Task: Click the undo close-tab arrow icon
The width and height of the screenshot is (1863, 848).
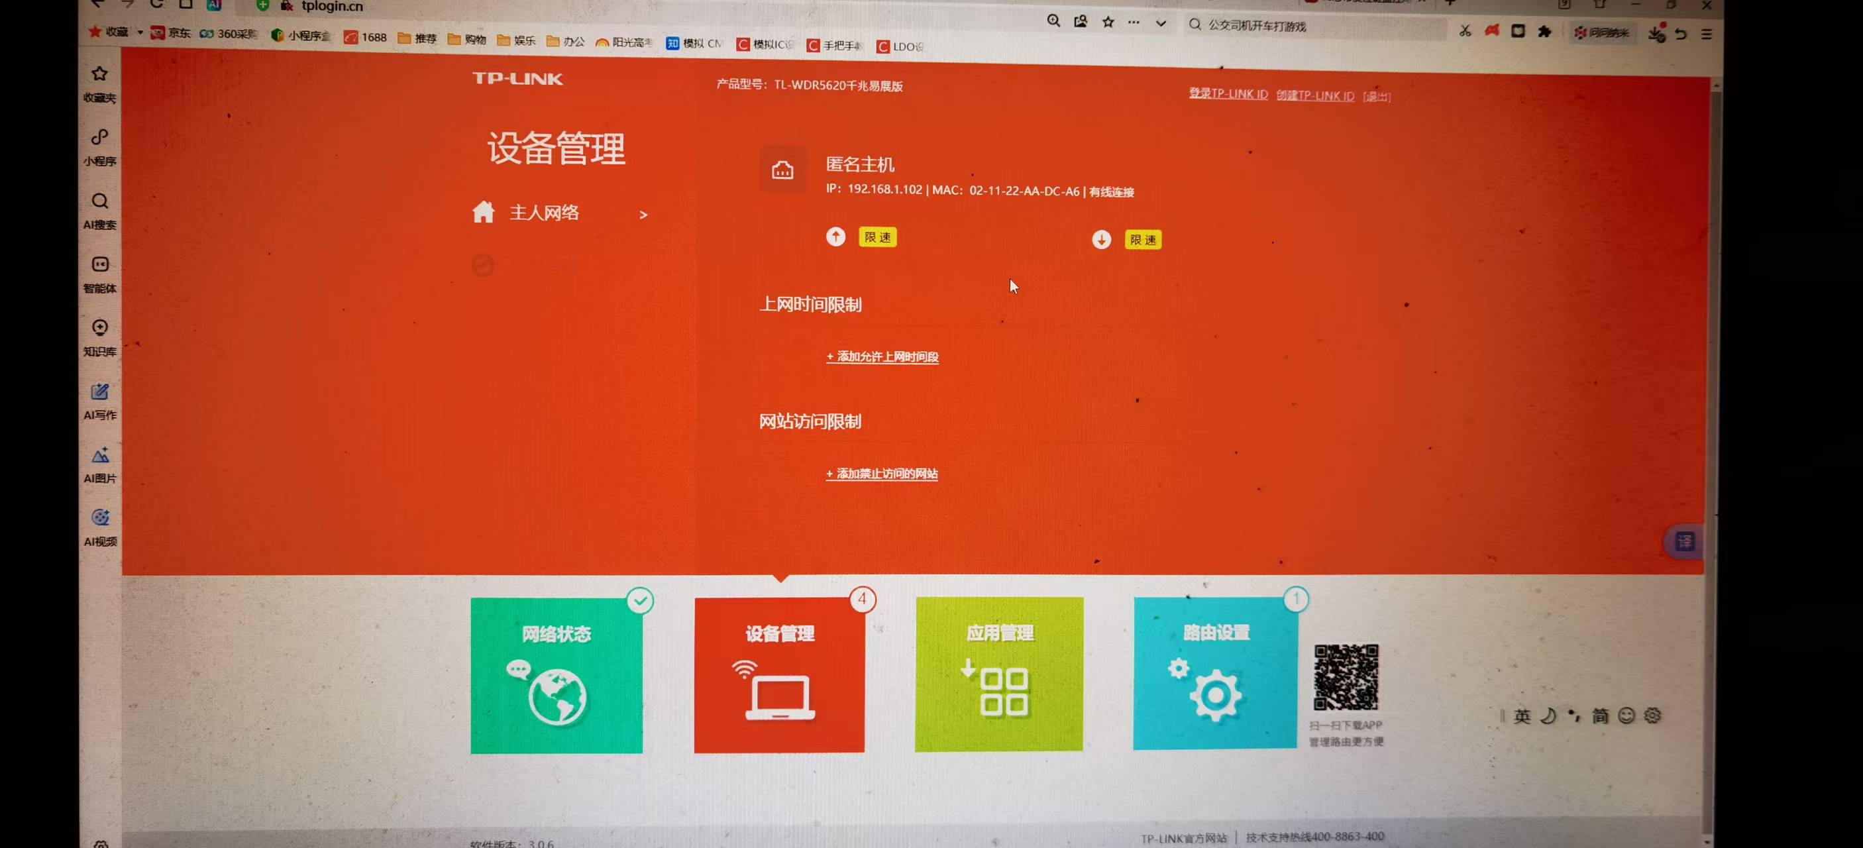Action: (1681, 34)
